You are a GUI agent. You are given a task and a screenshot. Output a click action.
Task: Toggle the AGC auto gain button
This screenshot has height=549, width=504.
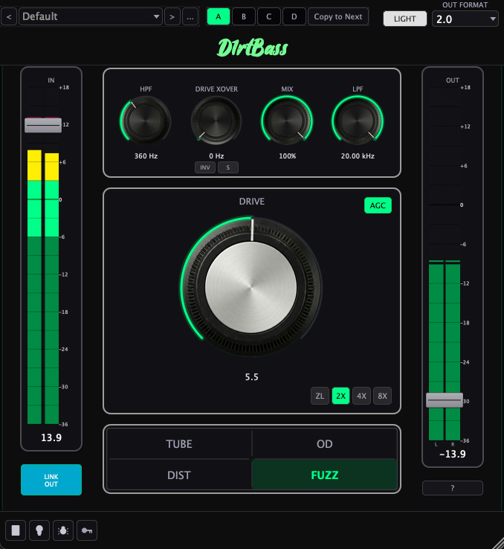[378, 206]
